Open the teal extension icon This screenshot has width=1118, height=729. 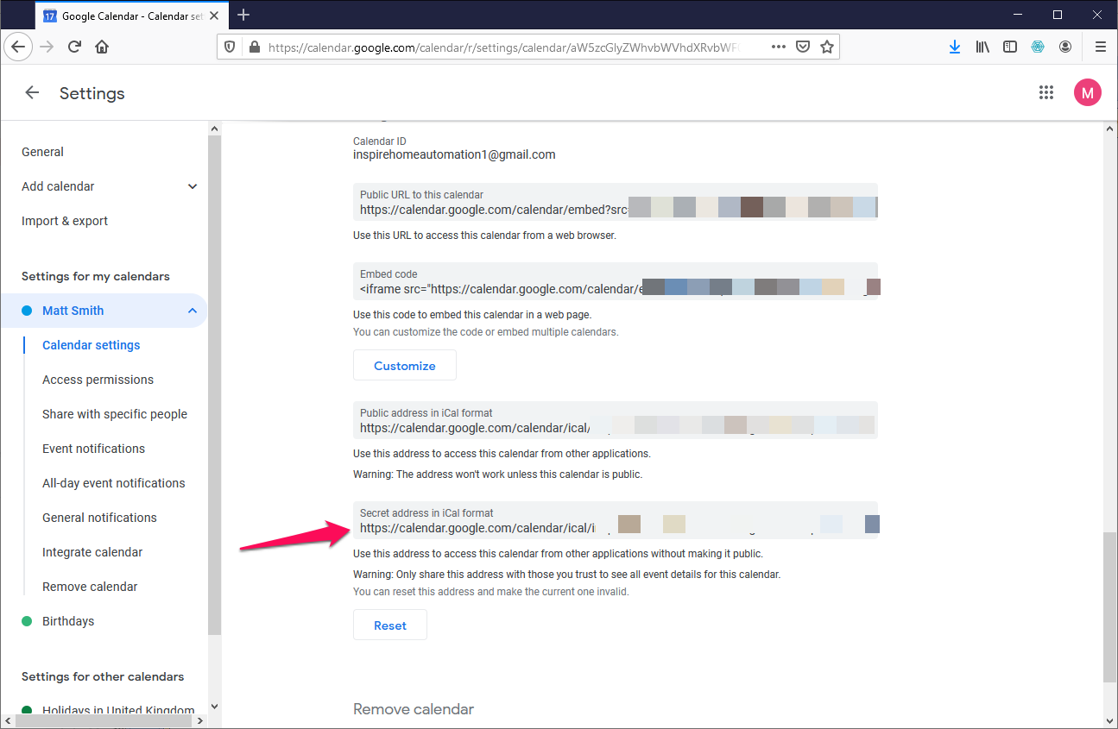click(1038, 47)
